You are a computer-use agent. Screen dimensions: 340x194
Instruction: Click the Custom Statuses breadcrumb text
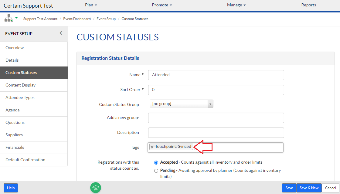[135, 19]
